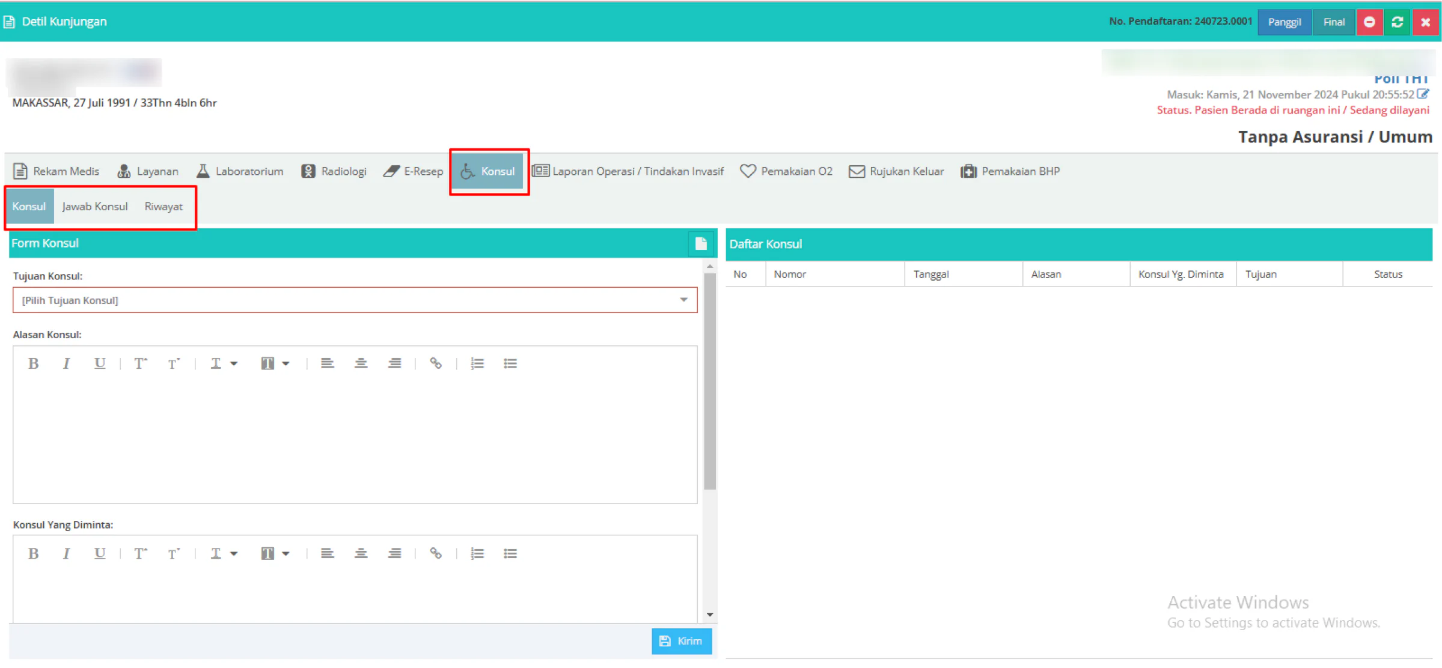The height and width of the screenshot is (668, 1442).
Task: Increase font size in Alasan Konsul editor
Action: pyautogui.click(x=140, y=363)
